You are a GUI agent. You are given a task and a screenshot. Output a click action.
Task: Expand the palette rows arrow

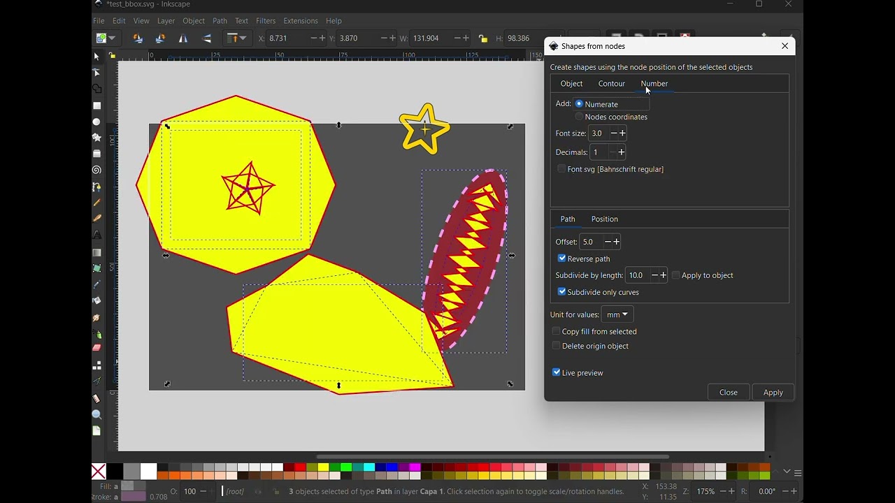point(787,472)
